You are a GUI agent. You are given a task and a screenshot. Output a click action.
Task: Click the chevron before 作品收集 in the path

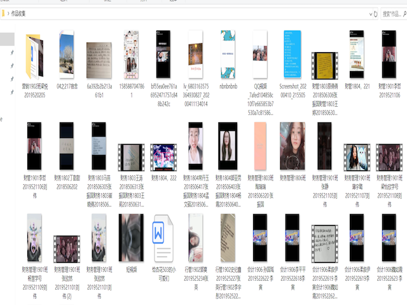pyautogui.click(x=7, y=13)
